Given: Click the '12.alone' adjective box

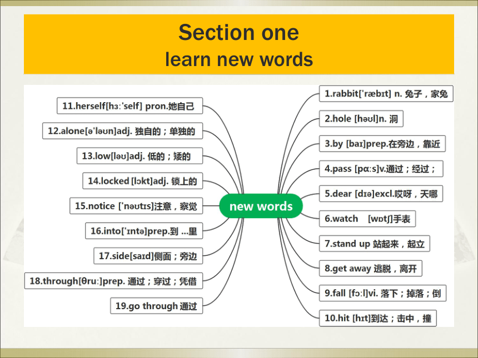Looking at the screenshot, I should 122,131.
